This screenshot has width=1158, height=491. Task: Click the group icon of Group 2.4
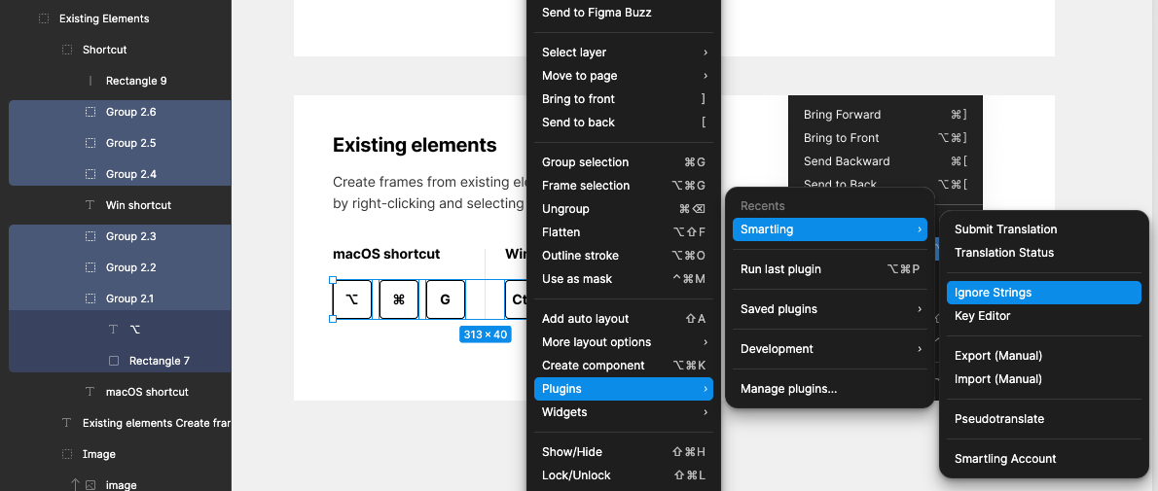90,174
